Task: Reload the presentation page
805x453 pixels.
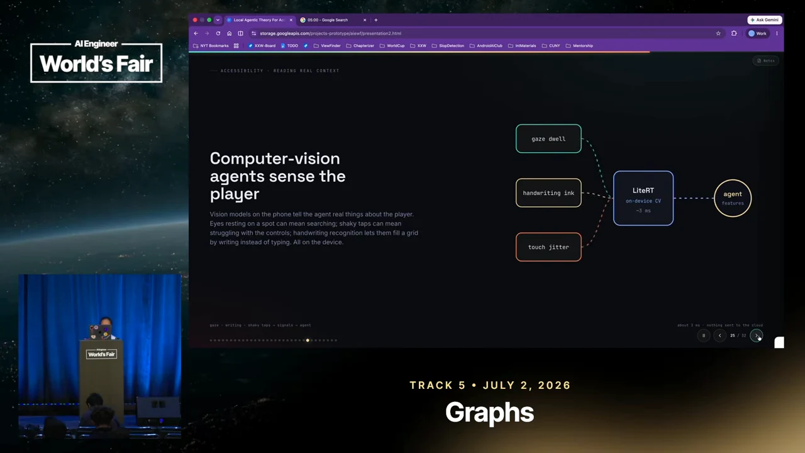Action: tap(218, 33)
